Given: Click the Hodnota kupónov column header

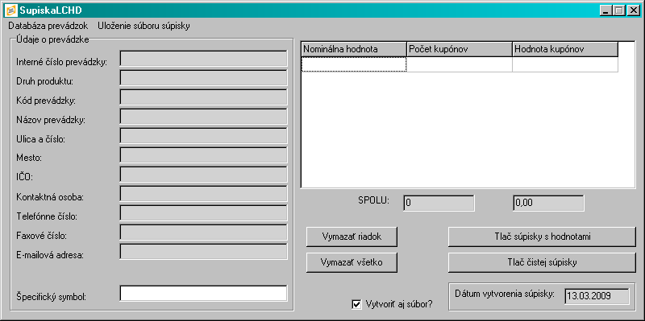Looking at the screenshot, I should coord(565,49).
